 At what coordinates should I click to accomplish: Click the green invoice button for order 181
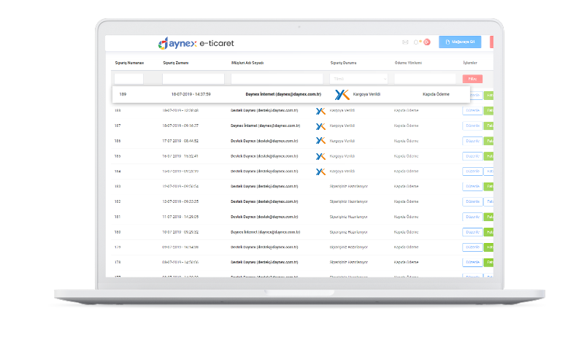488,217
